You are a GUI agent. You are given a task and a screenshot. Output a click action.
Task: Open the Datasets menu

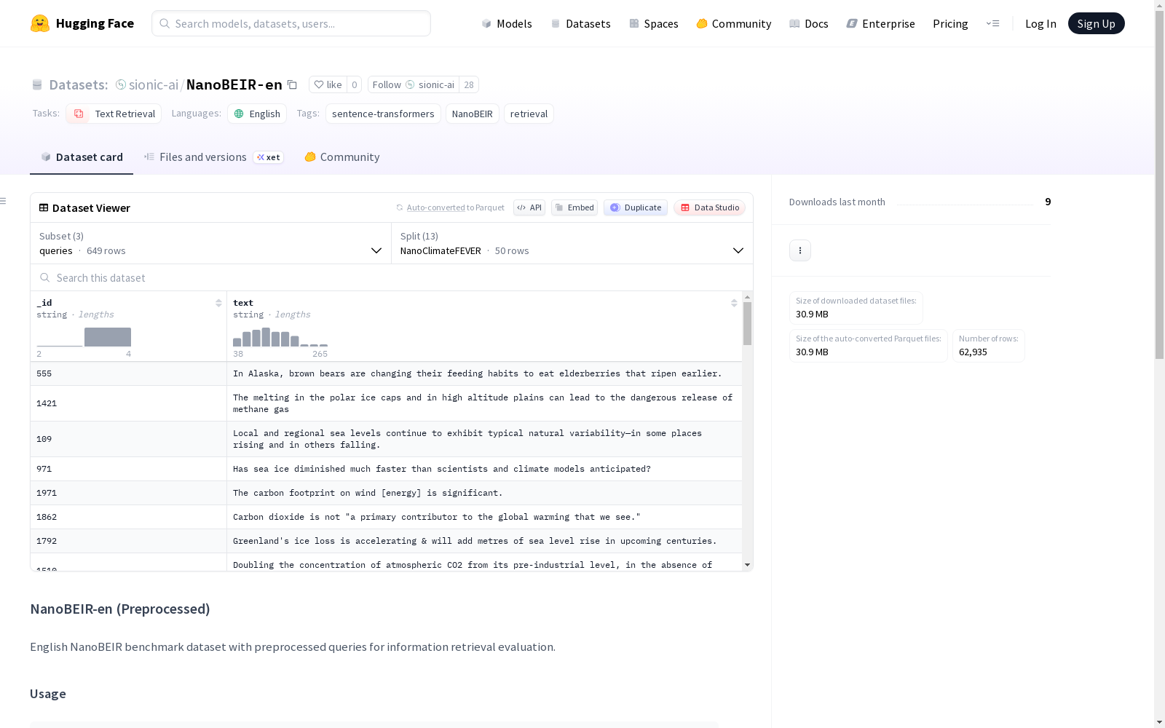[x=580, y=23]
